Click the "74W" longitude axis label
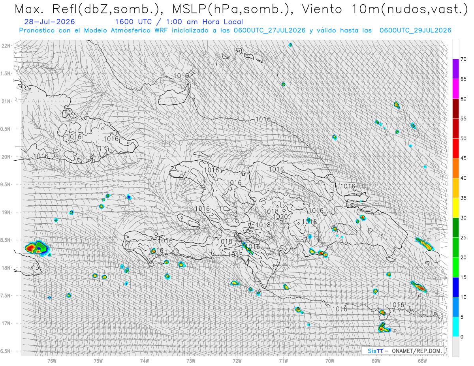The image size is (474, 366). point(145,360)
